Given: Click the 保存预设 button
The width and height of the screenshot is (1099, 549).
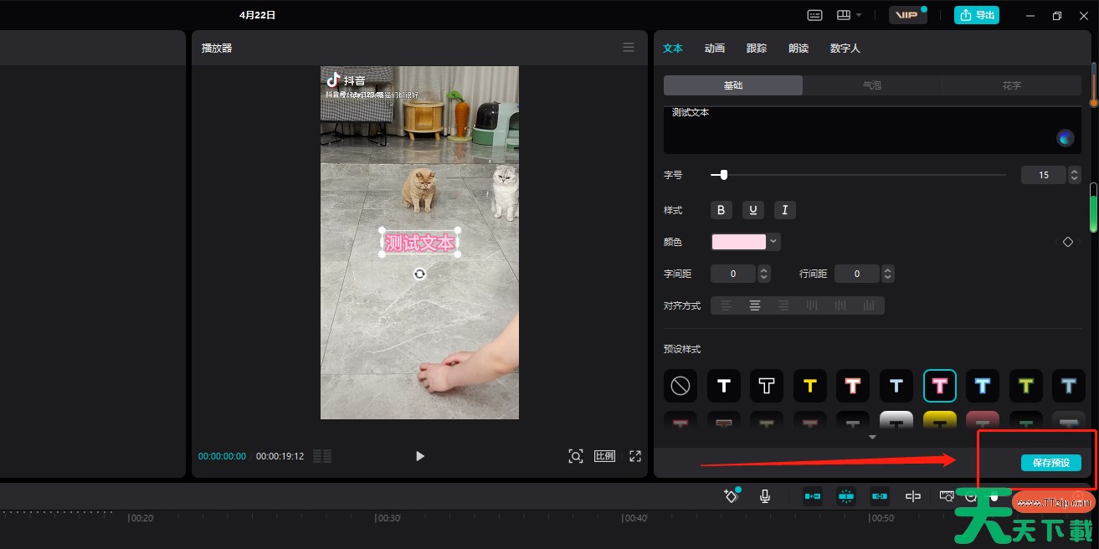Looking at the screenshot, I should click(1050, 463).
